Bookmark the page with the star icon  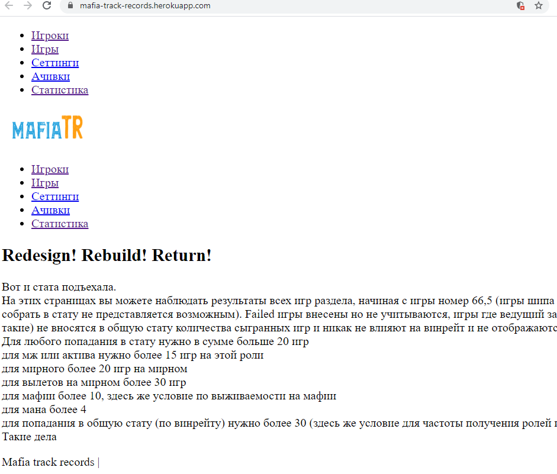(539, 6)
